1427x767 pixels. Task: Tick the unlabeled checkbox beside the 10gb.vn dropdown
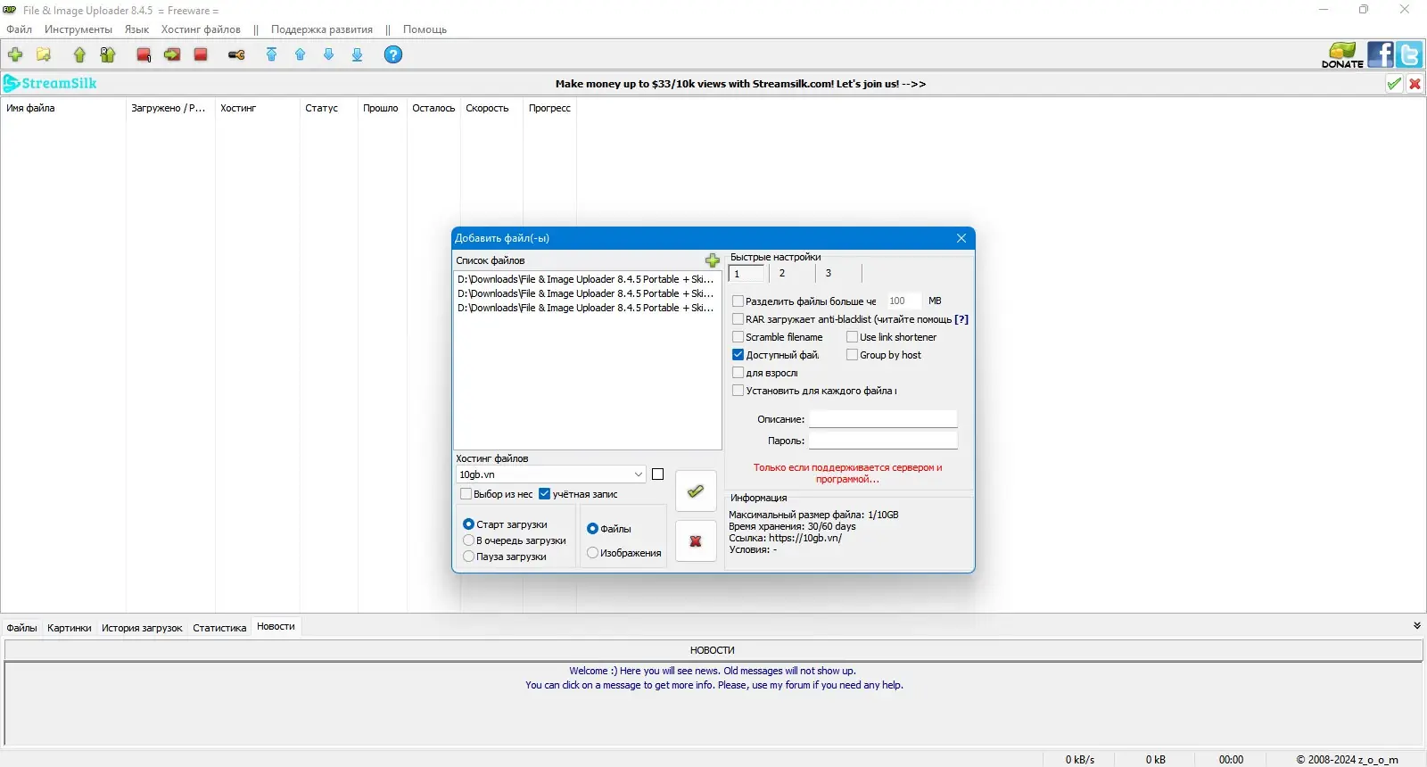pyautogui.click(x=658, y=474)
